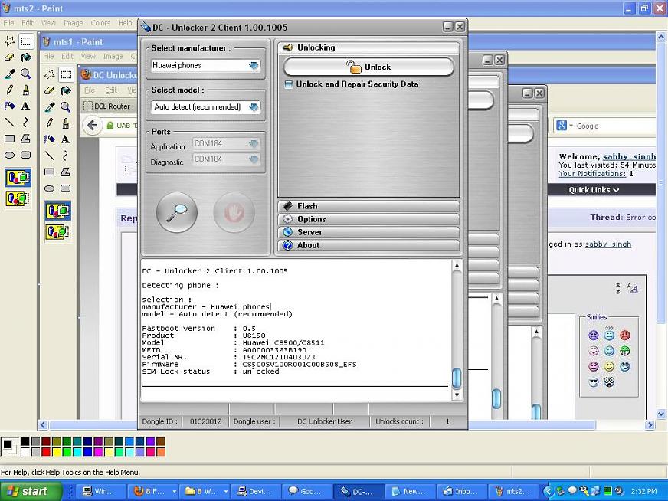The height and width of the screenshot is (501, 668).
Task: Select the Ellipse tool in the leftmost Paint toolbox
Action: pyautogui.click(x=9, y=155)
